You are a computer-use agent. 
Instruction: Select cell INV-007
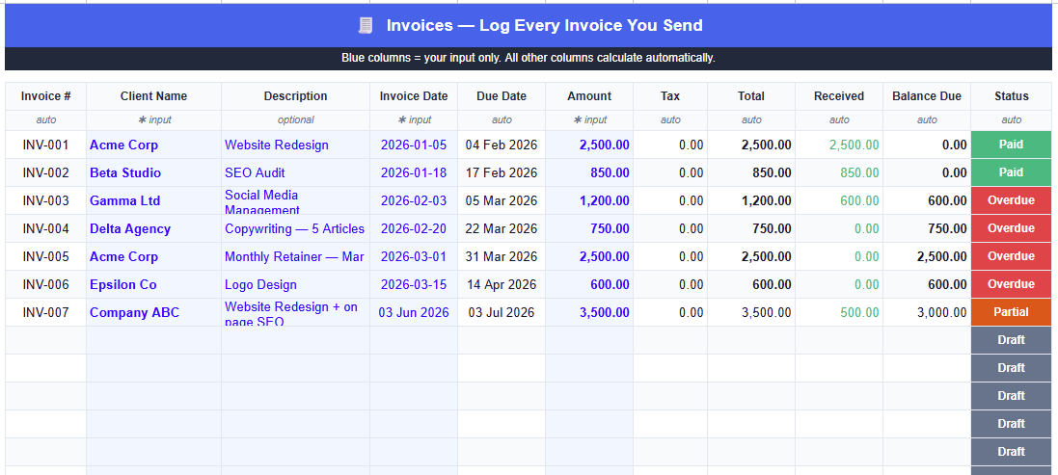[46, 312]
